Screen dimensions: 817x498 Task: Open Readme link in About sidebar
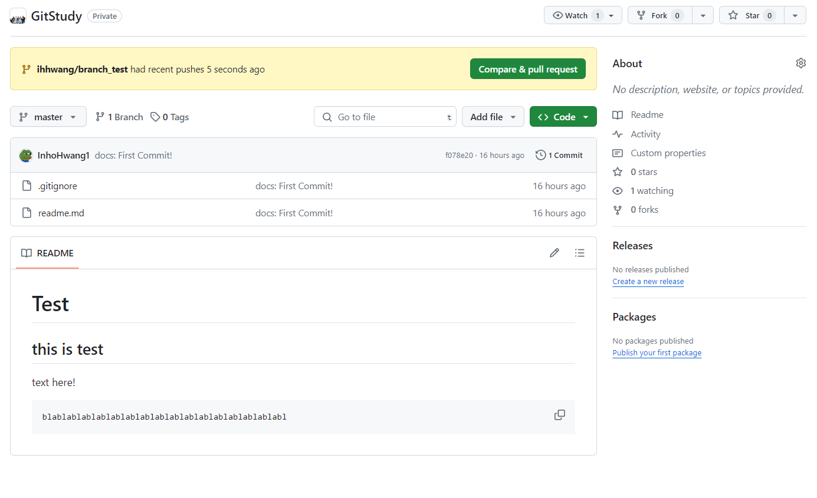647,115
